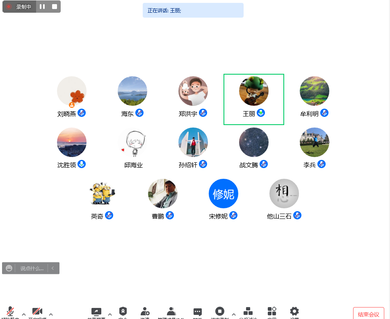Screen dimensions: 390x319
Task: Collapse the chat input bar arrow
Action: pos(53,268)
